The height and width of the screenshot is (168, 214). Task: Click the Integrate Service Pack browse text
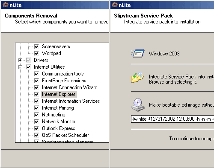coord(181,79)
